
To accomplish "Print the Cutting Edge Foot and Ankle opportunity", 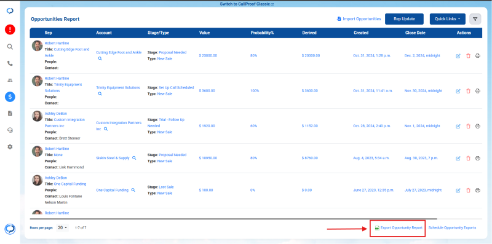I will pyautogui.click(x=478, y=56).
